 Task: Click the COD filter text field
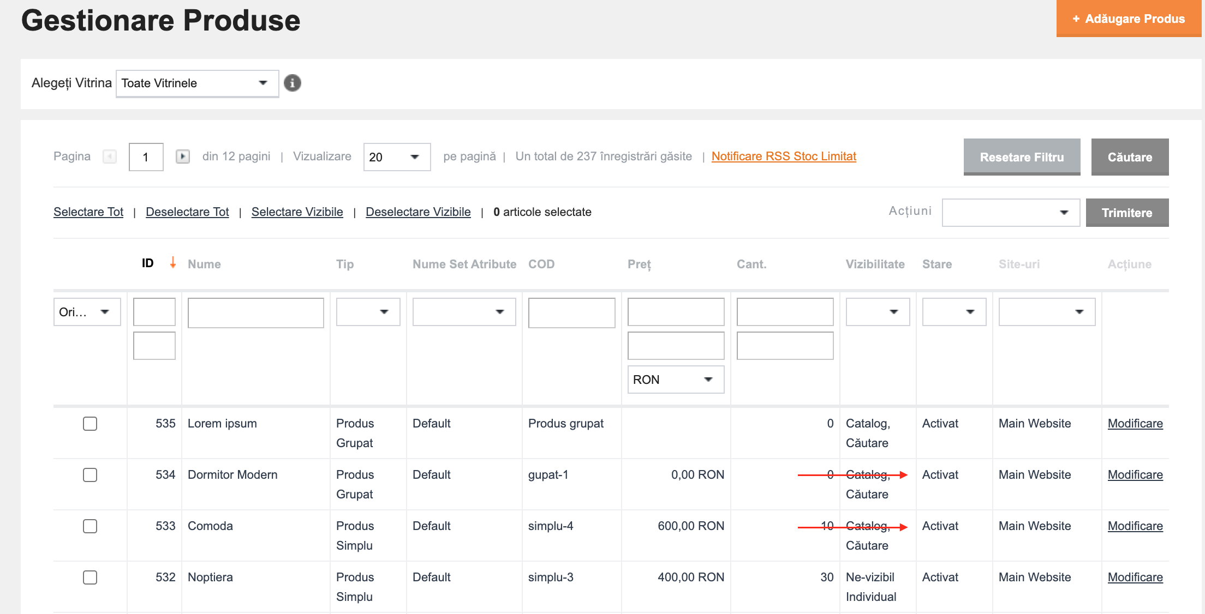571,312
